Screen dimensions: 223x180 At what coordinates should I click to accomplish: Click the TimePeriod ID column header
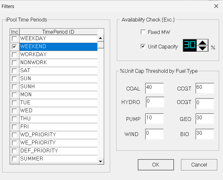pyautogui.click(x=58, y=31)
